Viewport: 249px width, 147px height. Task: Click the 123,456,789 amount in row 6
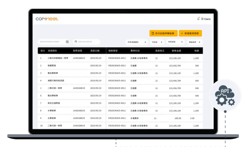point(175,96)
